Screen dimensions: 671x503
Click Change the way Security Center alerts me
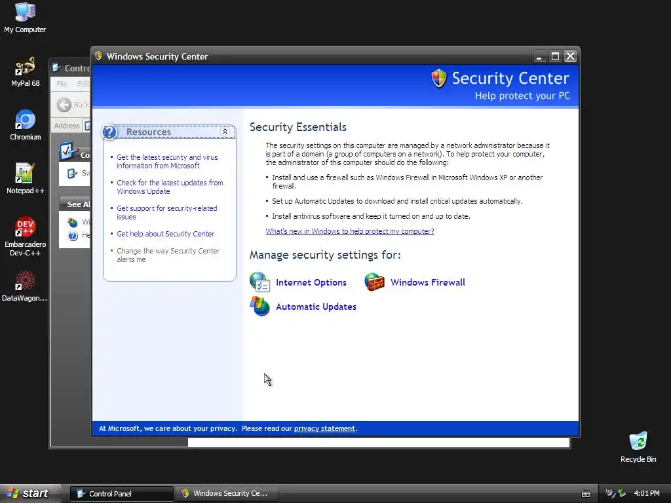pyautogui.click(x=168, y=255)
